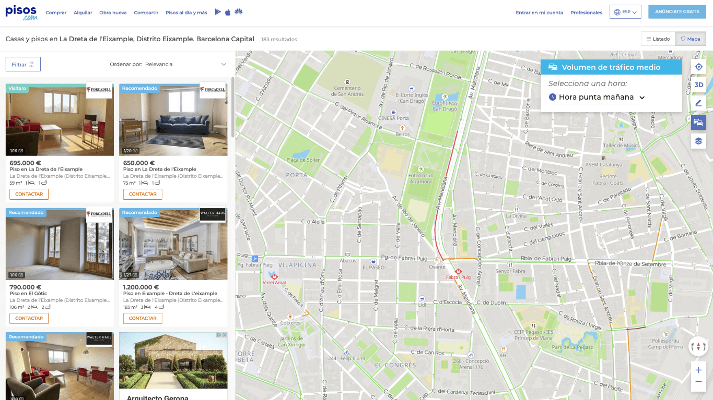Image resolution: width=713 pixels, height=400 pixels.
Task: Click the Apple App Store icon
Action: 228,12
